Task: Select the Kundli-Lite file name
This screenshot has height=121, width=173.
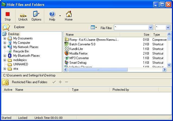Action: [76, 49]
